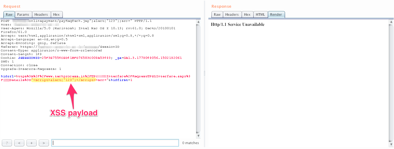This screenshot has width=394, height=149.
Task: Click the plus search options button
Action: [x=31, y=143]
